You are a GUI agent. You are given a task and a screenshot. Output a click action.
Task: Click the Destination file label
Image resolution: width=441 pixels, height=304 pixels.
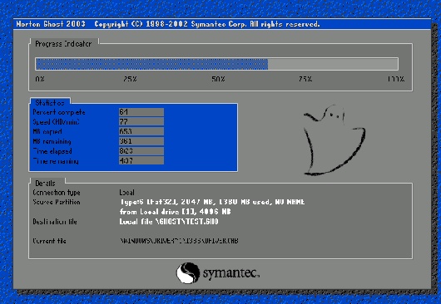click(55, 222)
